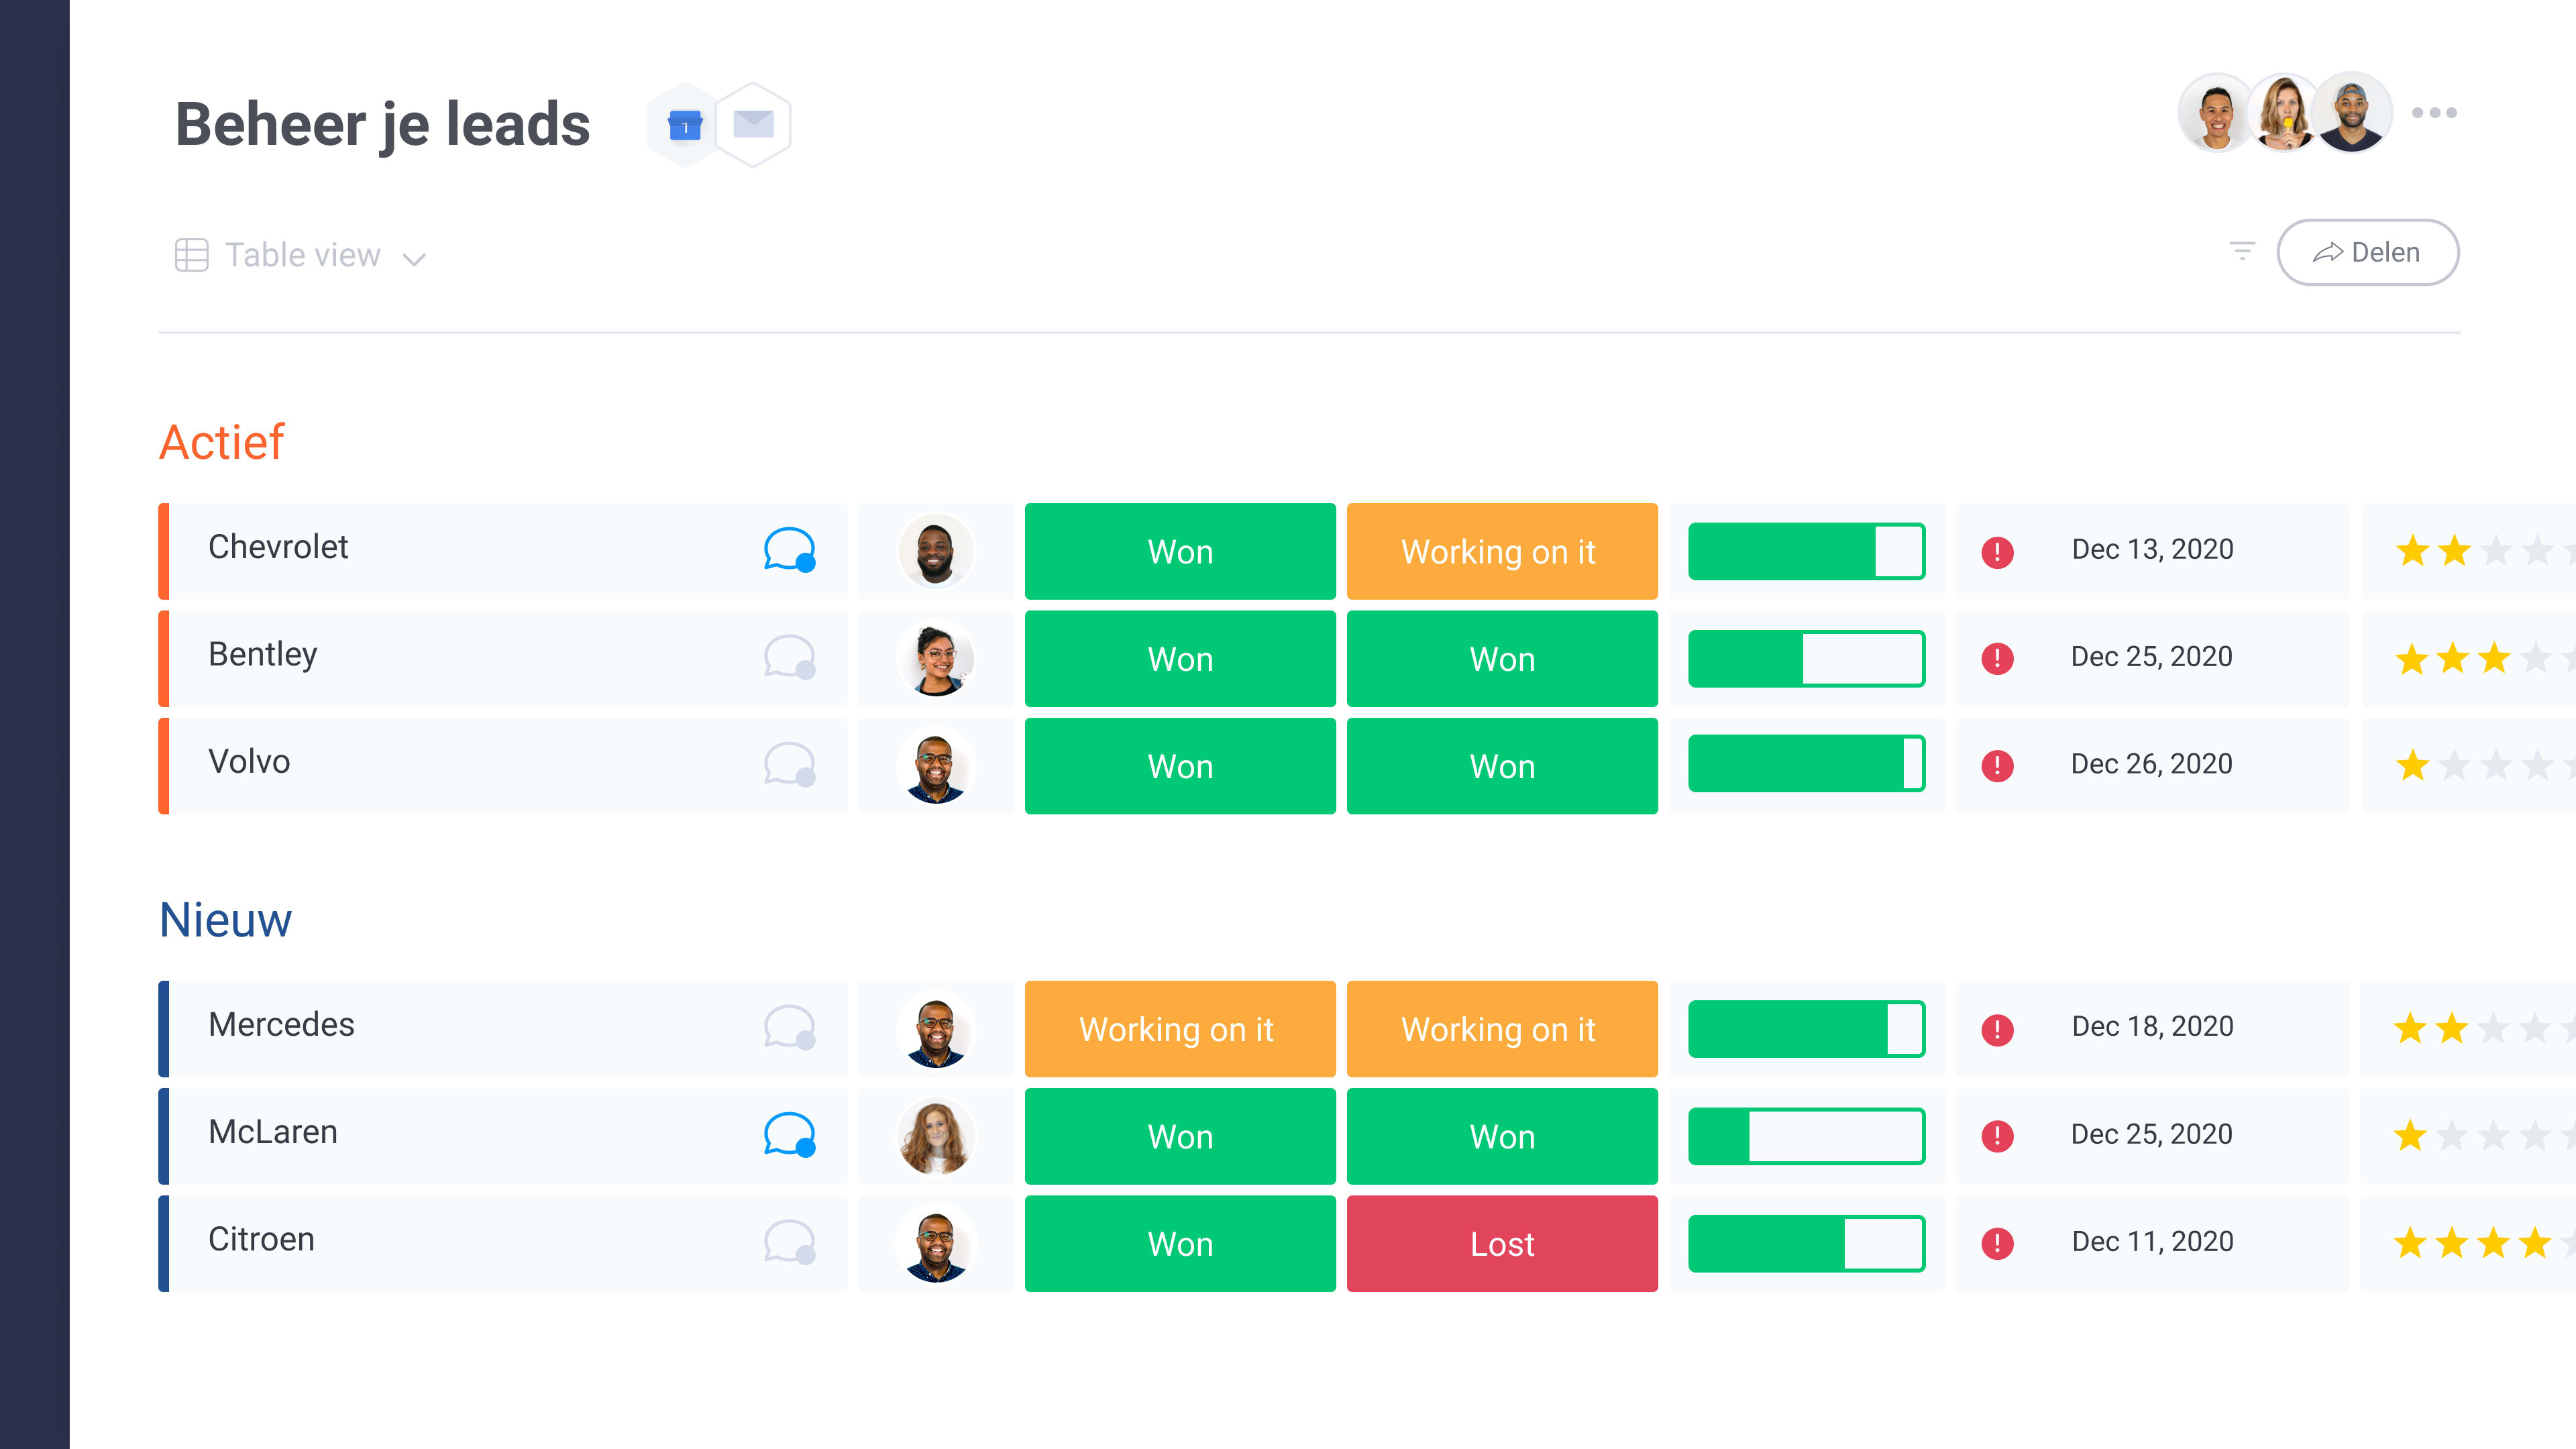Click McLaren progress bar
The height and width of the screenshot is (1449, 2576).
(1806, 1136)
